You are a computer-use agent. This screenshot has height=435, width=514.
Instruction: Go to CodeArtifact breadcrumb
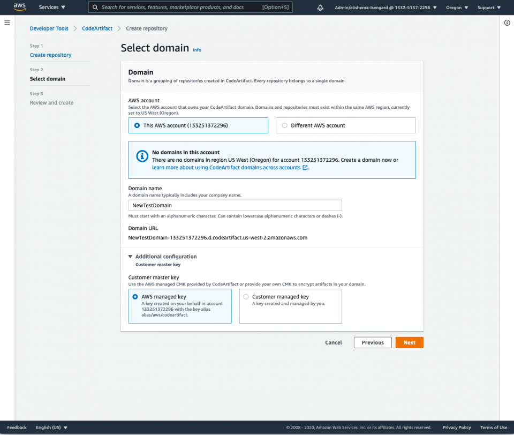tap(97, 28)
